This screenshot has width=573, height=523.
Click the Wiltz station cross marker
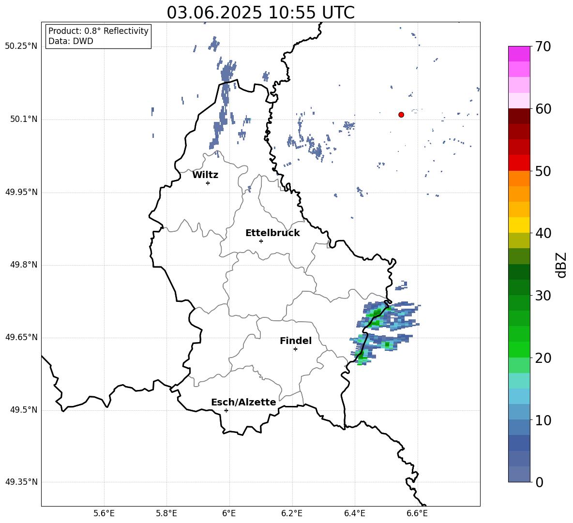click(x=208, y=183)
